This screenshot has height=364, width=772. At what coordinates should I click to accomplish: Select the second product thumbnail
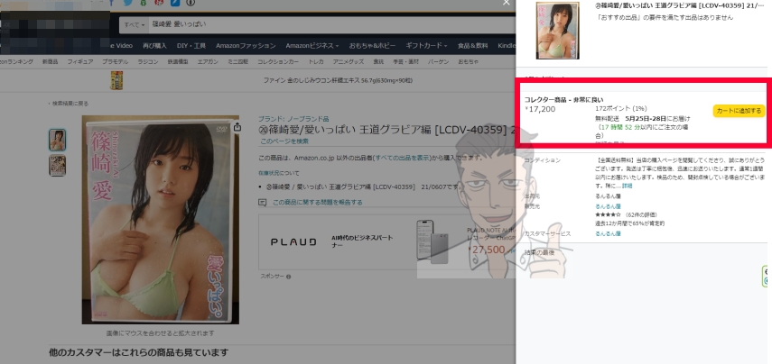[x=57, y=164]
